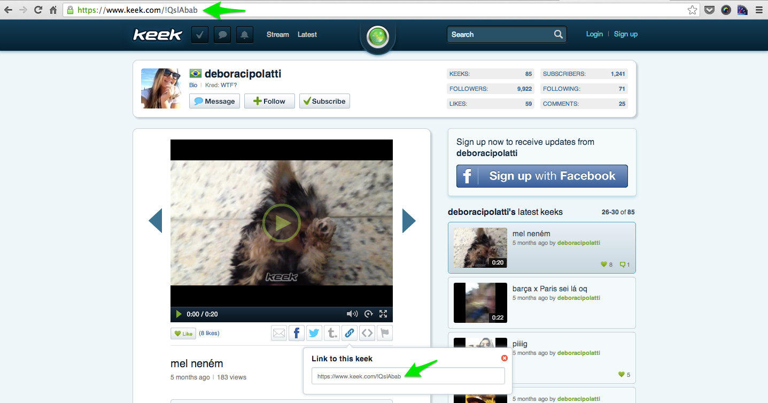
Task: Click the browser forward arrow
Action: 23,10
